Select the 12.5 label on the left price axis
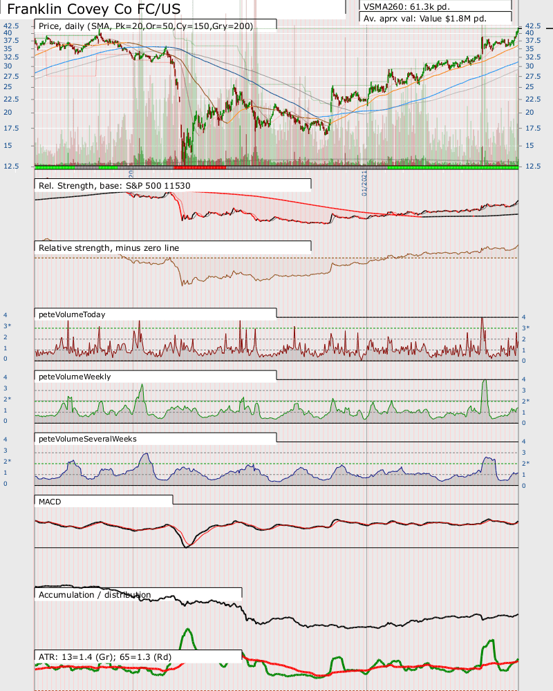The image size is (553, 691). (11, 166)
